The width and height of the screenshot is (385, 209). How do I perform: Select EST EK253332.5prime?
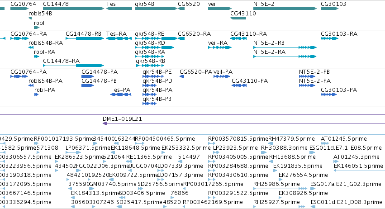click(164, 152)
